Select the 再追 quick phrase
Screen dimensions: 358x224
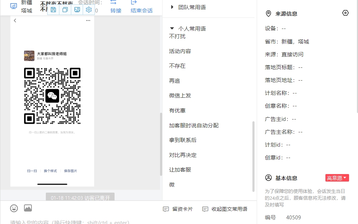click(174, 81)
